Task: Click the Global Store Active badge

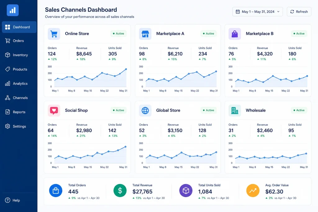Action: click(x=208, y=110)
